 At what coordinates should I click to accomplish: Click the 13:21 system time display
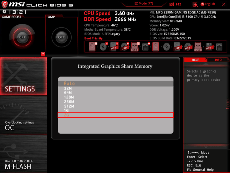pyautogui.click(x=18, y=12)
